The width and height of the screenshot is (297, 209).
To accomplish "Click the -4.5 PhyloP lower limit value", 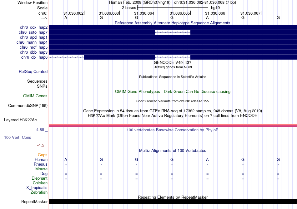I will pyautogui.click(x=41, y=145).
